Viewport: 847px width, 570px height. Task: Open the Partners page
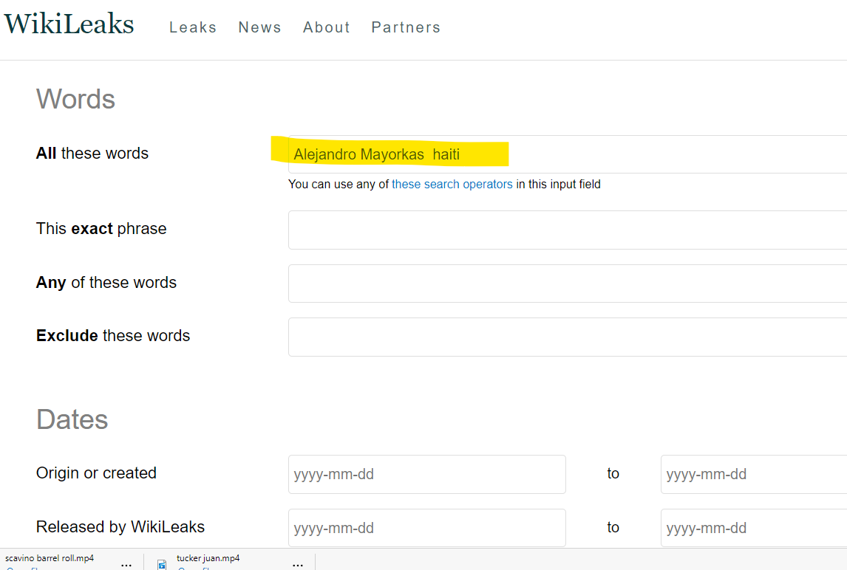pos(406,27)
